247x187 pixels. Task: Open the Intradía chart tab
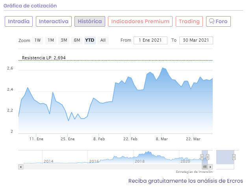point(19,21)
